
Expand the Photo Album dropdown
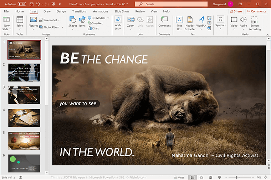click(x=63, y=27)
